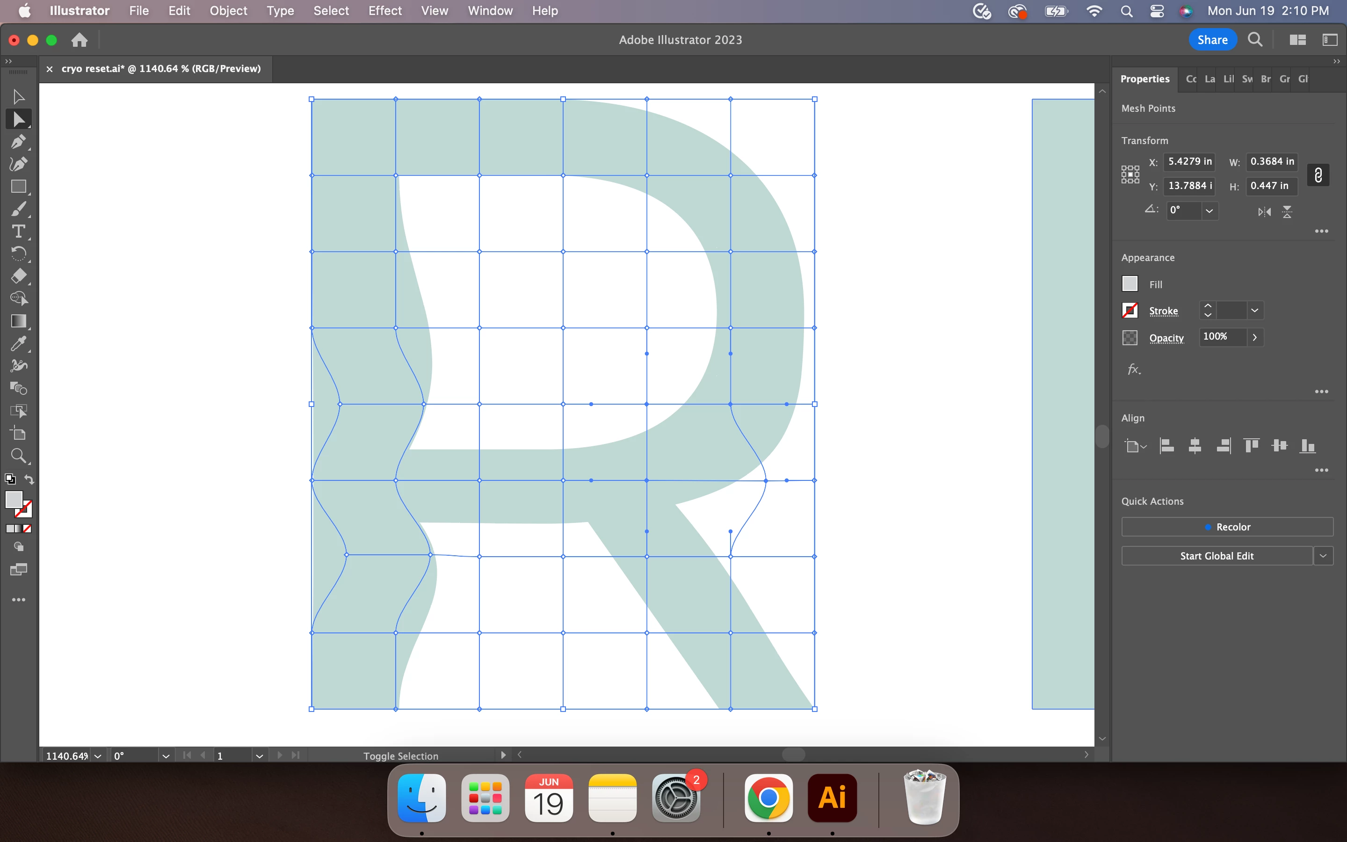Select the Rectangle tool

(18, 187)
